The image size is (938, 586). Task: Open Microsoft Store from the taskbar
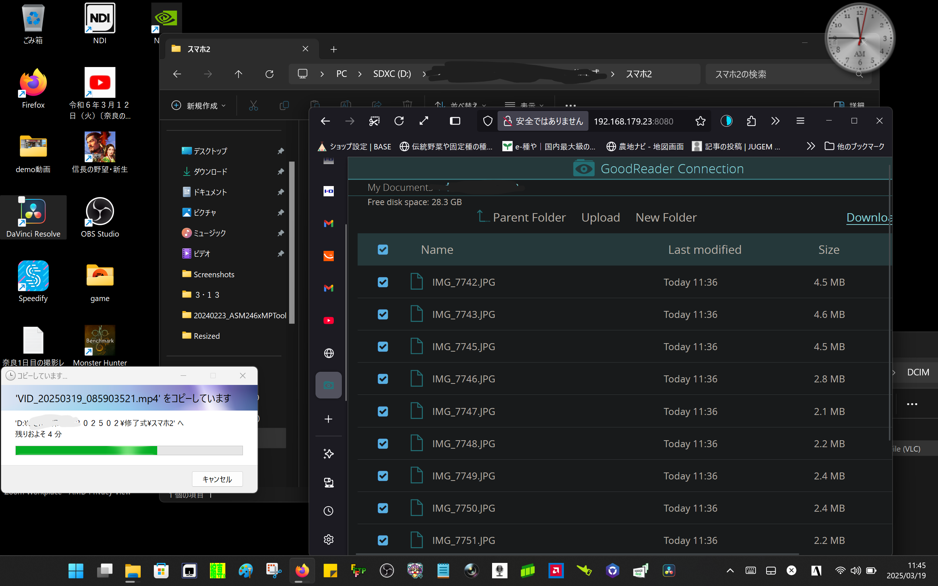tap(161, 571)
